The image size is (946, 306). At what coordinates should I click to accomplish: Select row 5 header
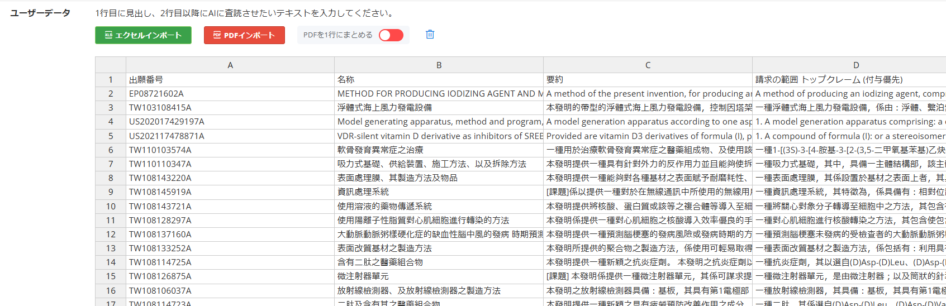click(x=111, y=136)
